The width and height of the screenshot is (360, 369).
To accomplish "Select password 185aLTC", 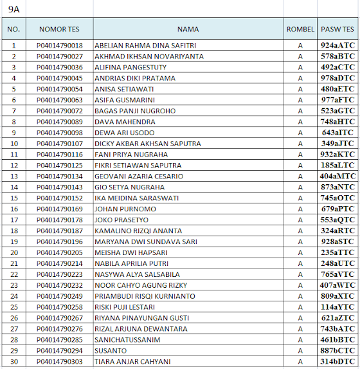I will coord(337,166).
